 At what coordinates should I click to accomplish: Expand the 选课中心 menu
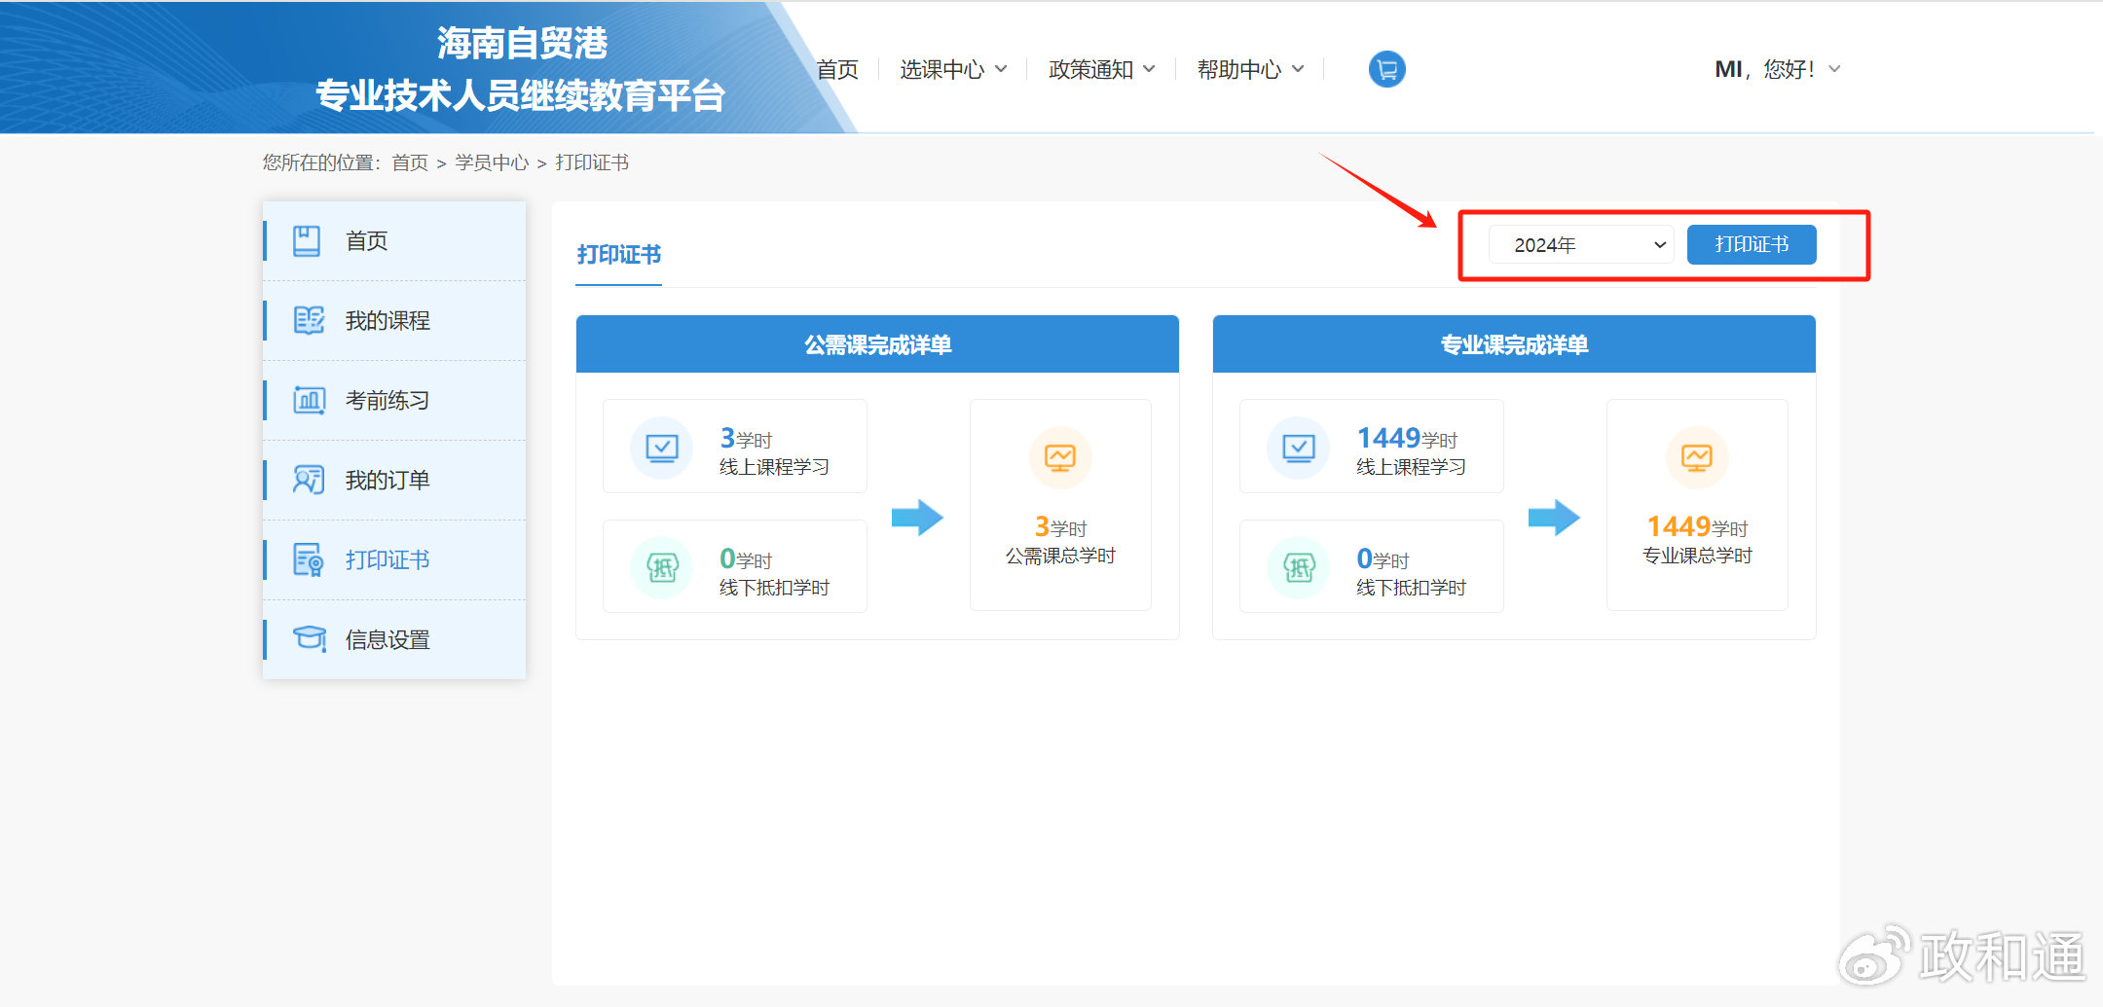[x=953, y=69]
